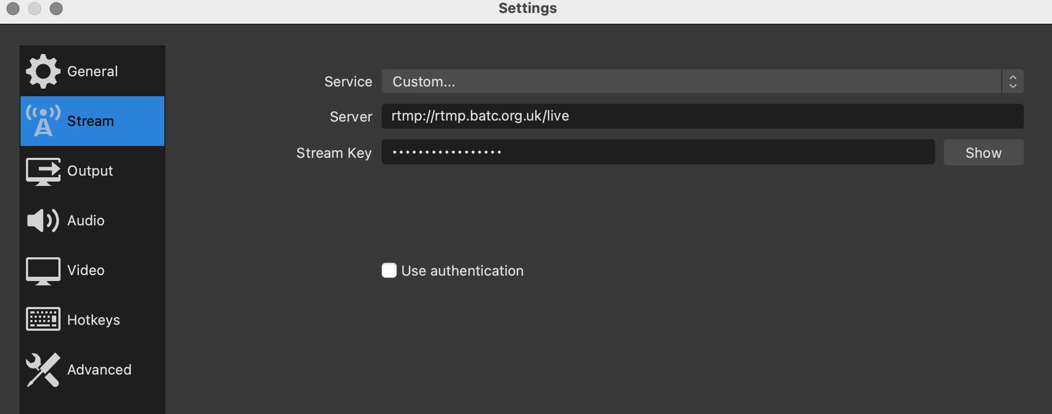The height and width of the screenshot is (414, 1052).
Task: Click the Video monitor icon
Action: click(43, 270)
